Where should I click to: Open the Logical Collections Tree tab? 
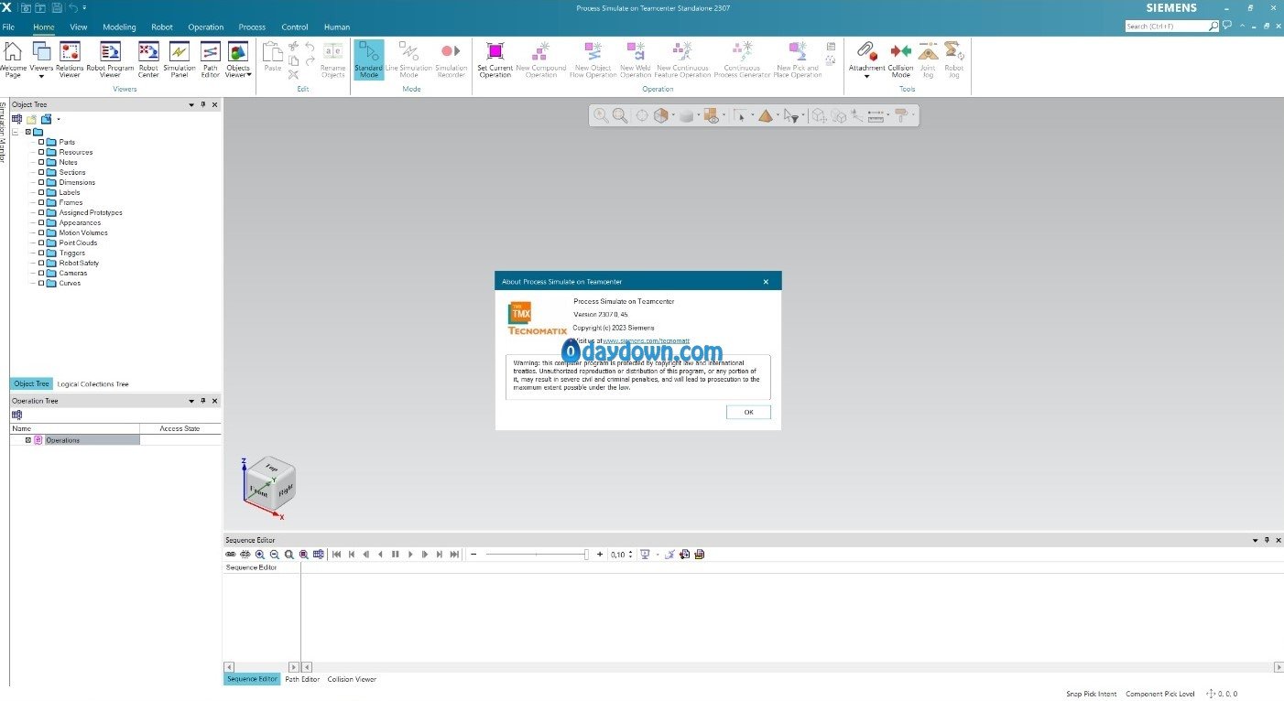pyautogui.click(x=92, y=384)
